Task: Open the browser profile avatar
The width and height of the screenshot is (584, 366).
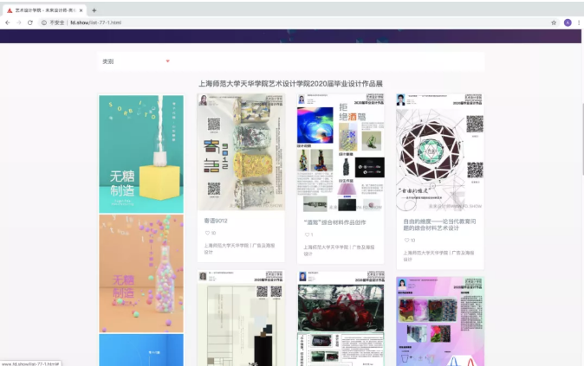Action: [x=568, y=22]
